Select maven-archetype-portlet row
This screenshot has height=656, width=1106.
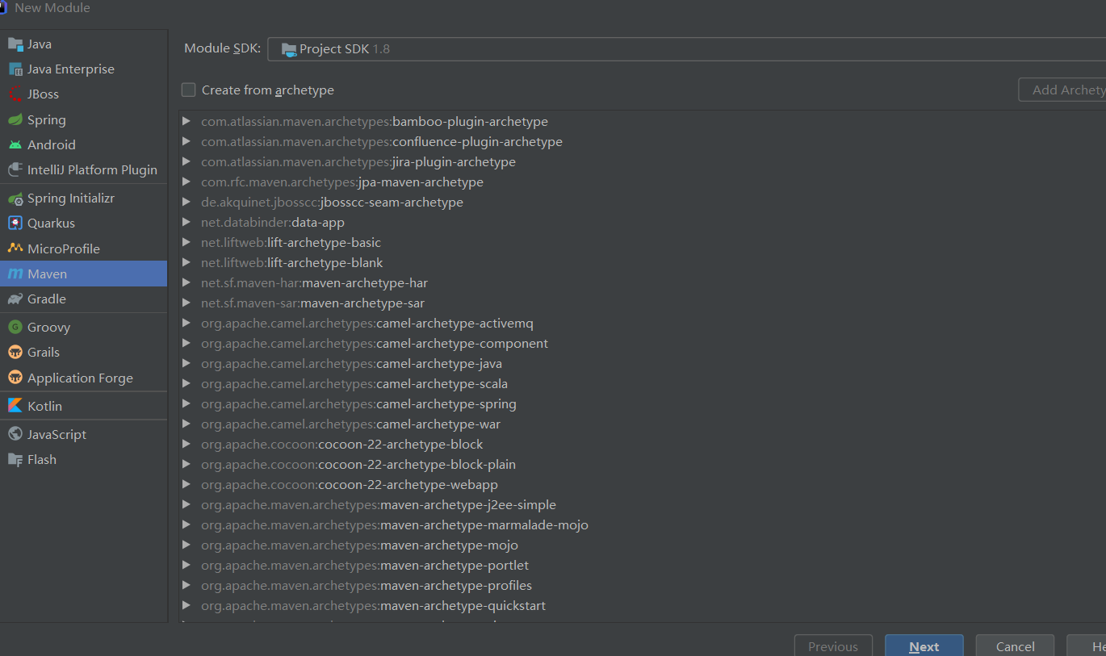[x=643, y=565]
